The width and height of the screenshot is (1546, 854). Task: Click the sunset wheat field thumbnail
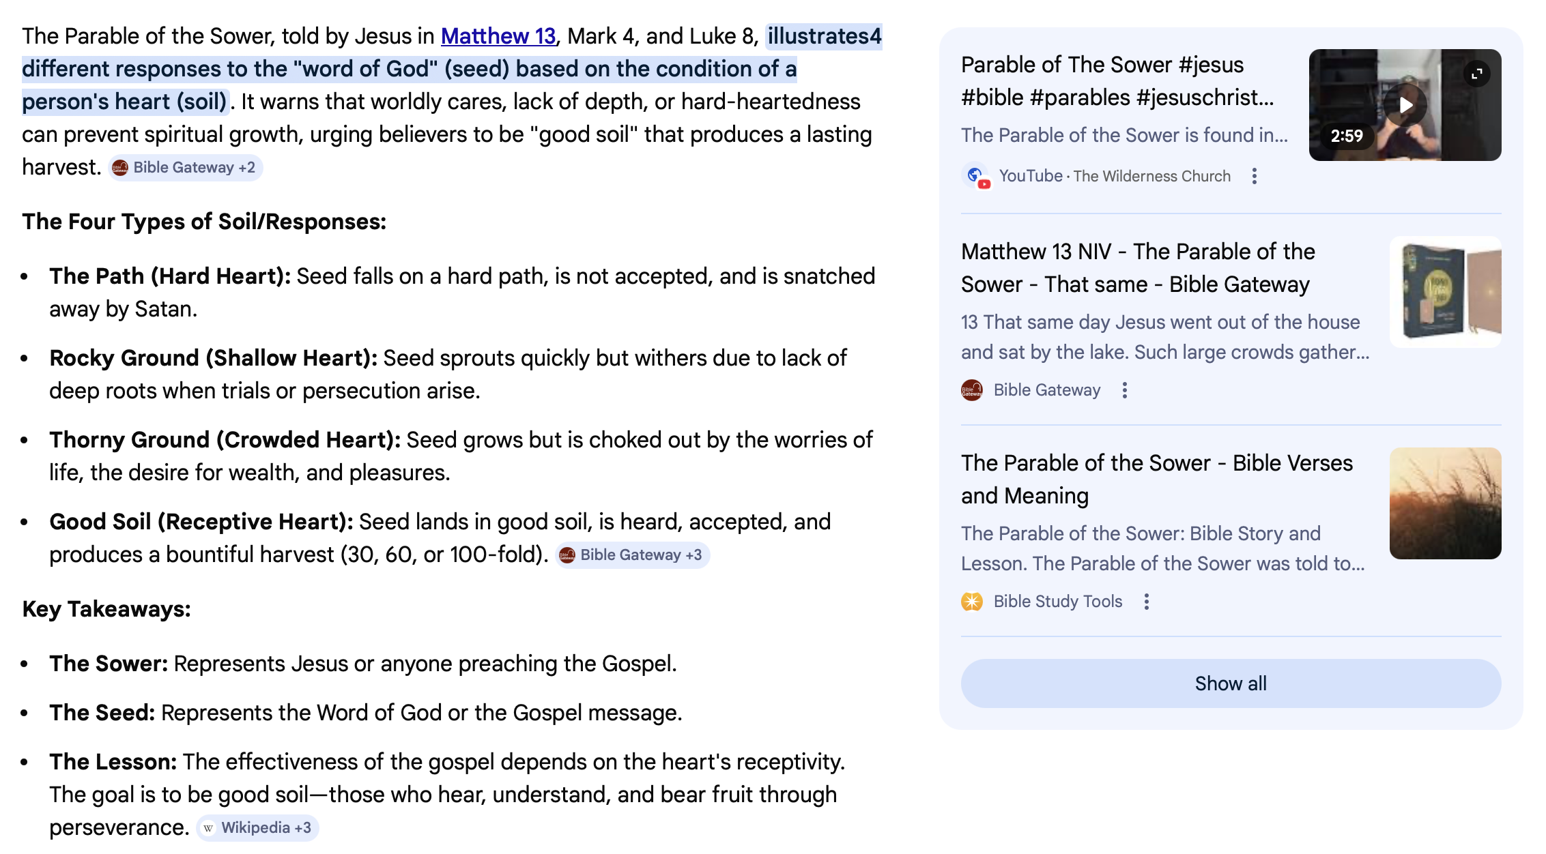(x=1445, y=503)
